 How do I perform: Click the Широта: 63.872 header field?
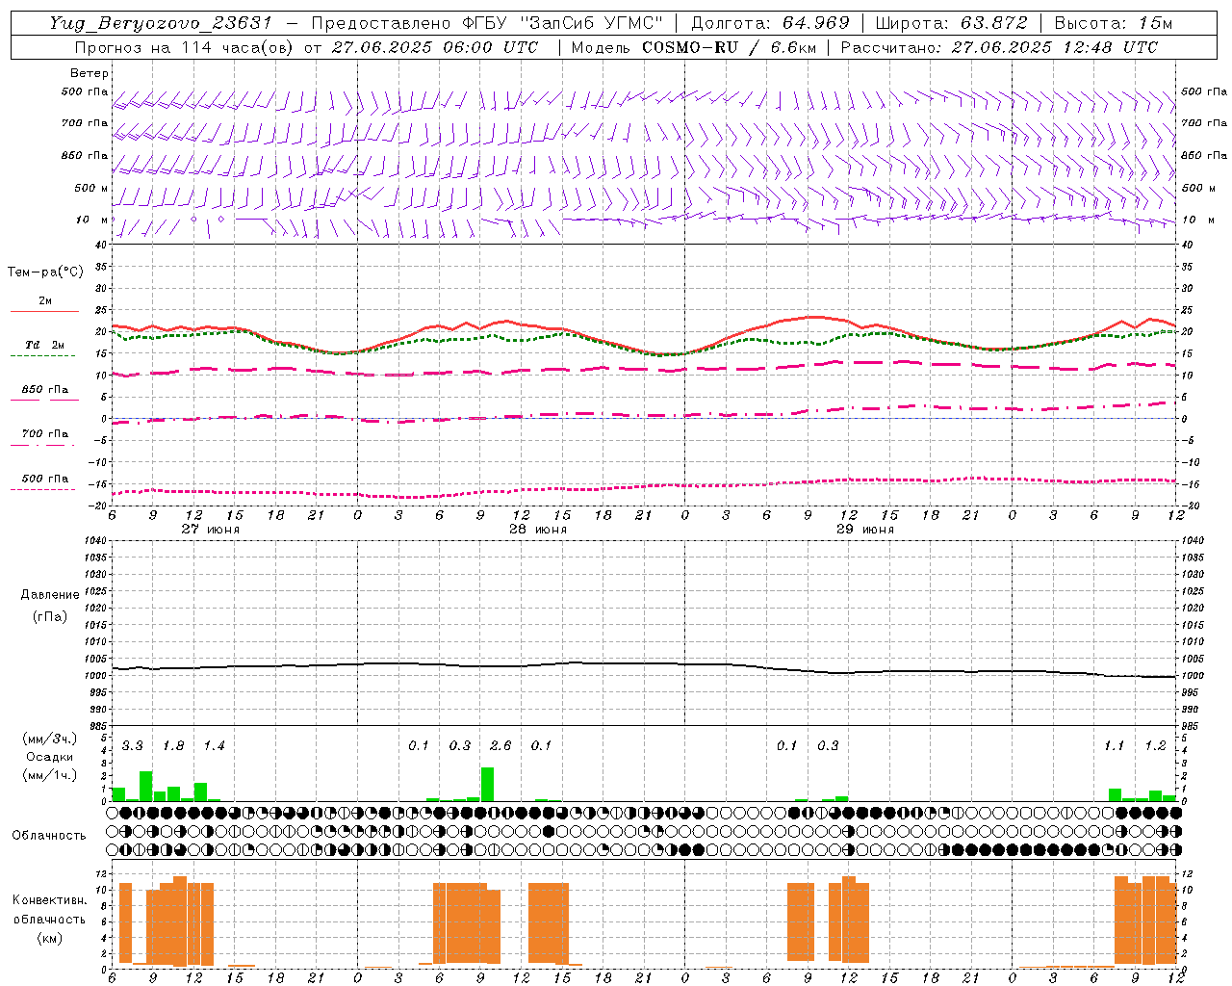[952, 23]
